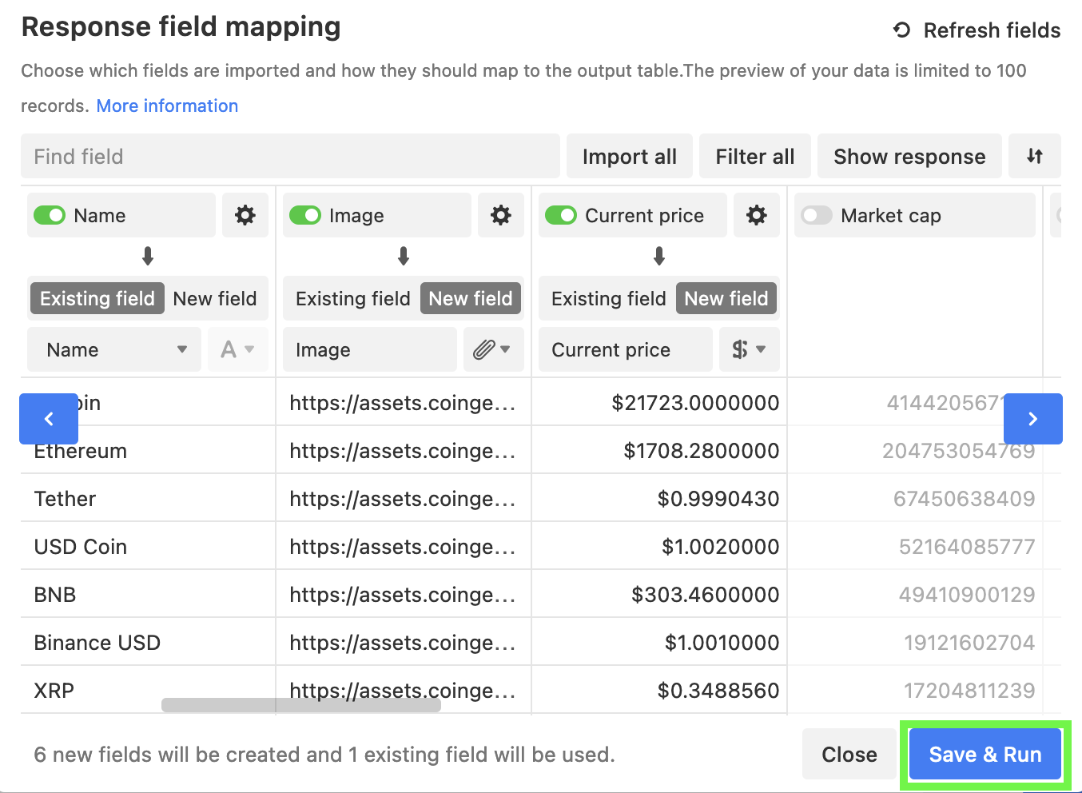The image size is (1082, 793).
Task: Enable the Market cap field import
Action: pyautogui.click(x=817, y=216)
